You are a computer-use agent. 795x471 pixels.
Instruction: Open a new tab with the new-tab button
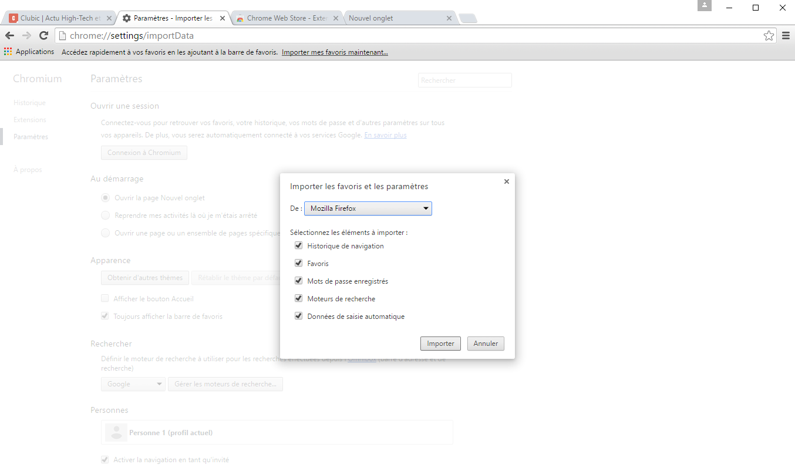point(468,19)
